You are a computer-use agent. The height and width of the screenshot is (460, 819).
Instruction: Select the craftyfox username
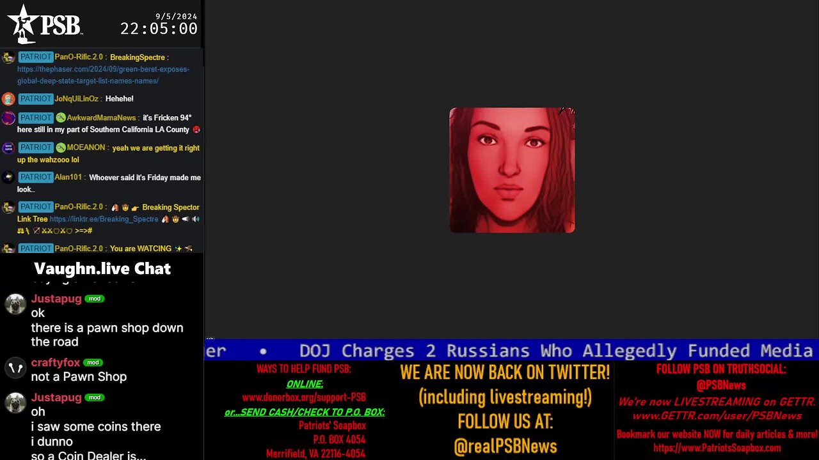[56, 362]
